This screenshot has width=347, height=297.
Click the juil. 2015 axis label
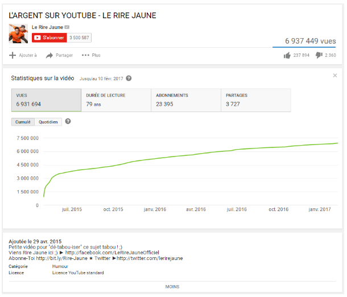(x=72, y=209)
